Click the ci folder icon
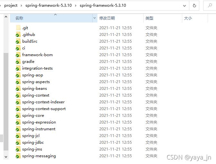216x164 pixels. coord(18,48)
